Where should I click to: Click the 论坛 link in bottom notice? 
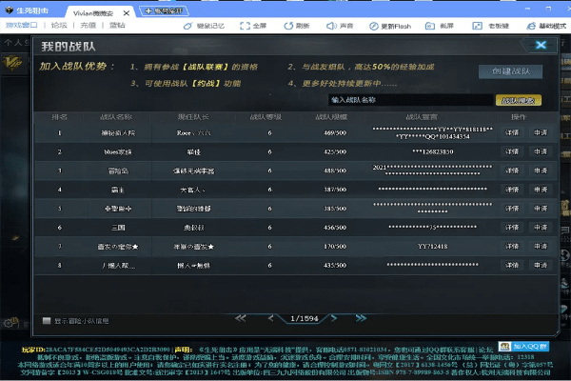point(485,350)
